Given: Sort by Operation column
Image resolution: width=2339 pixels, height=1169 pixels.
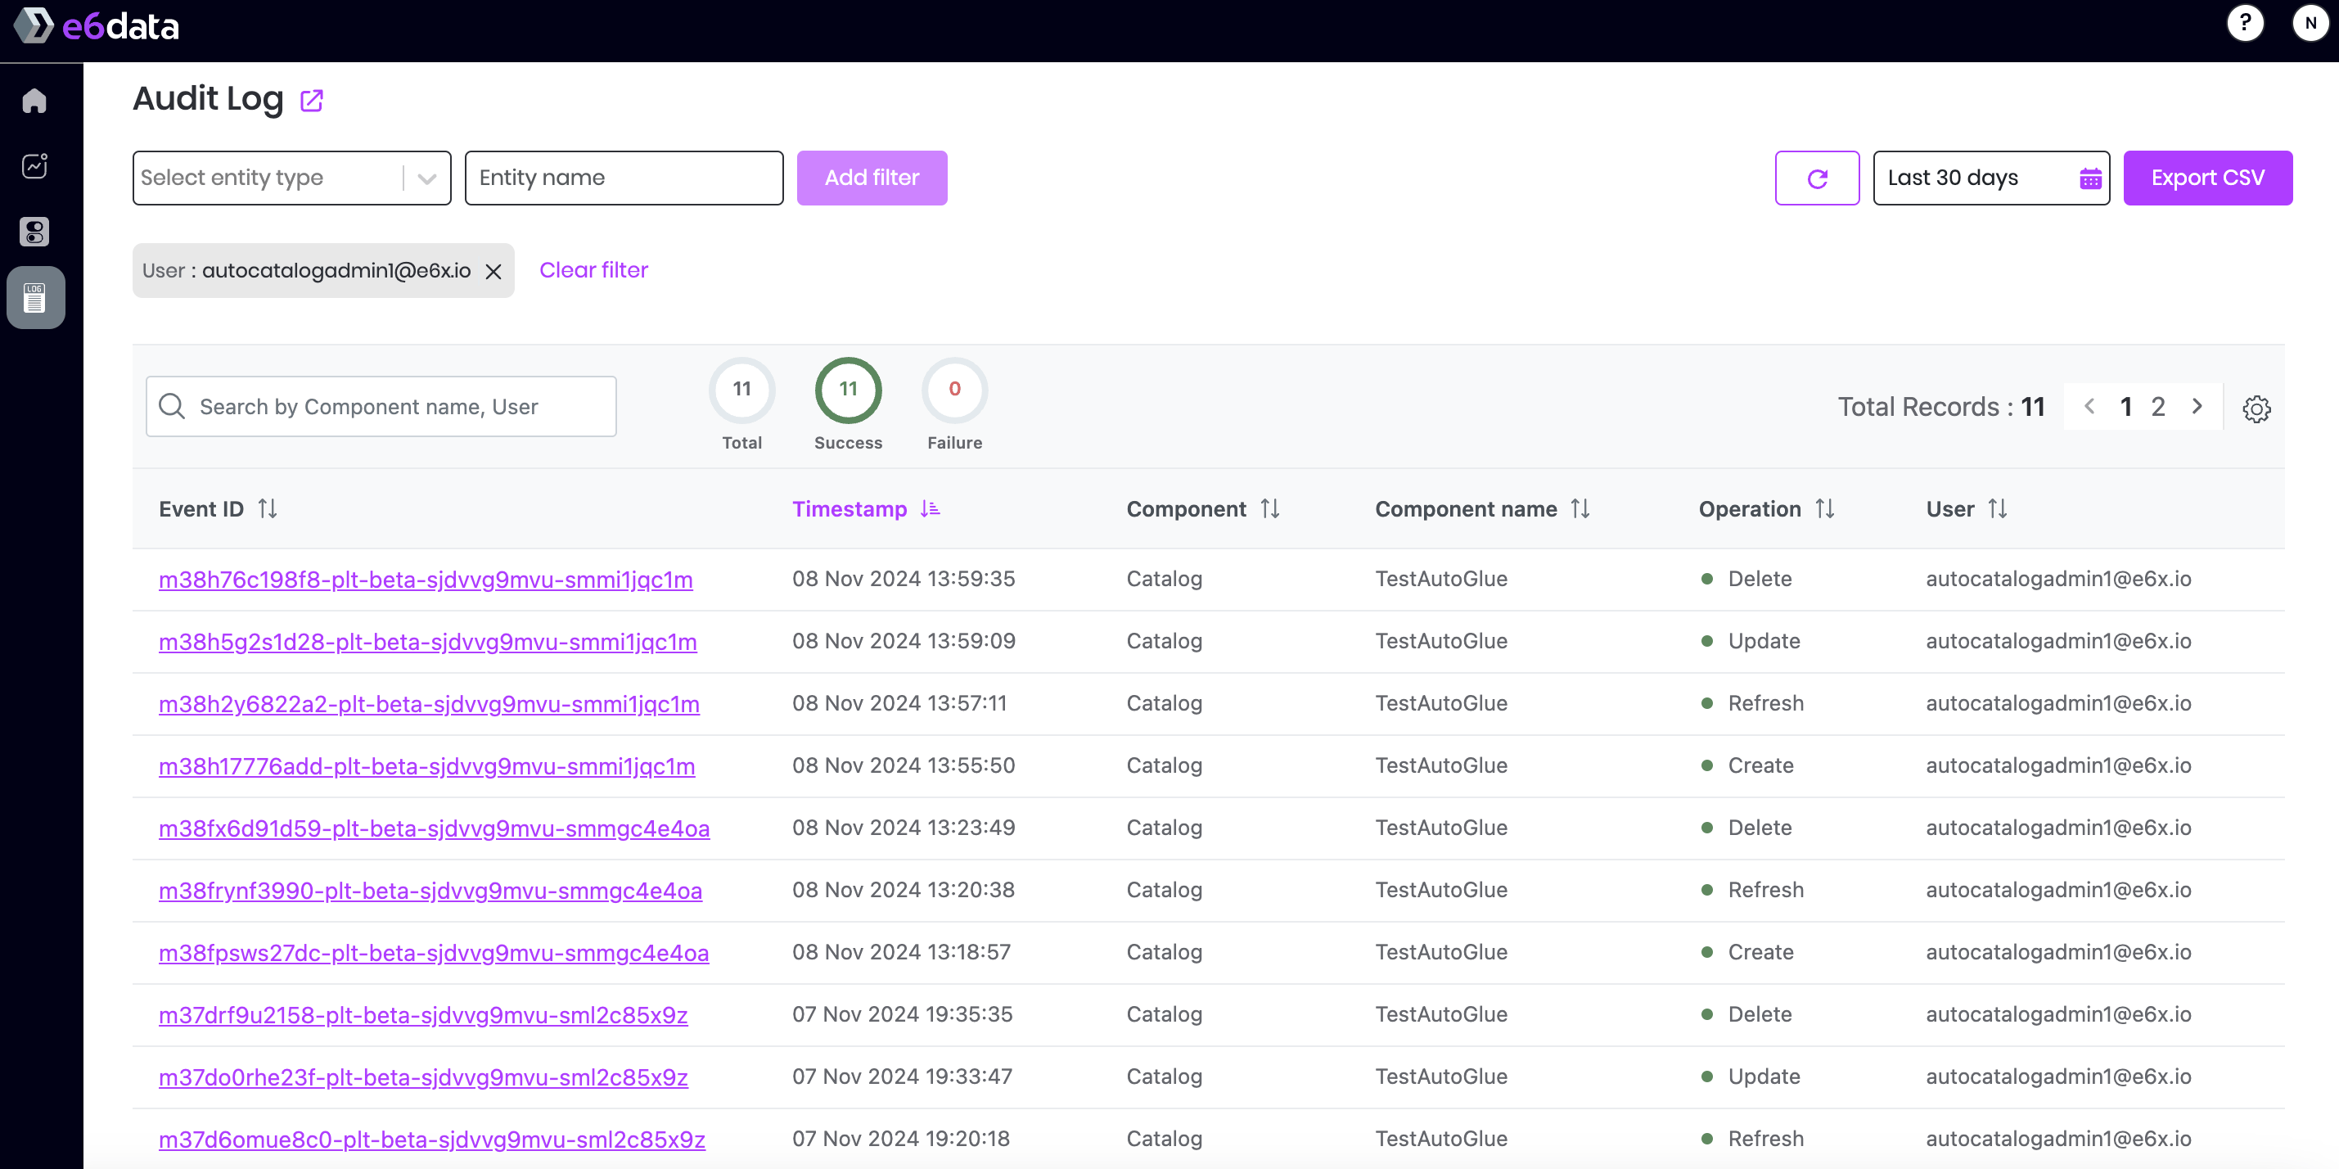Looking at the screenshot, I should pyautogui.click(x=1824, y=508).
